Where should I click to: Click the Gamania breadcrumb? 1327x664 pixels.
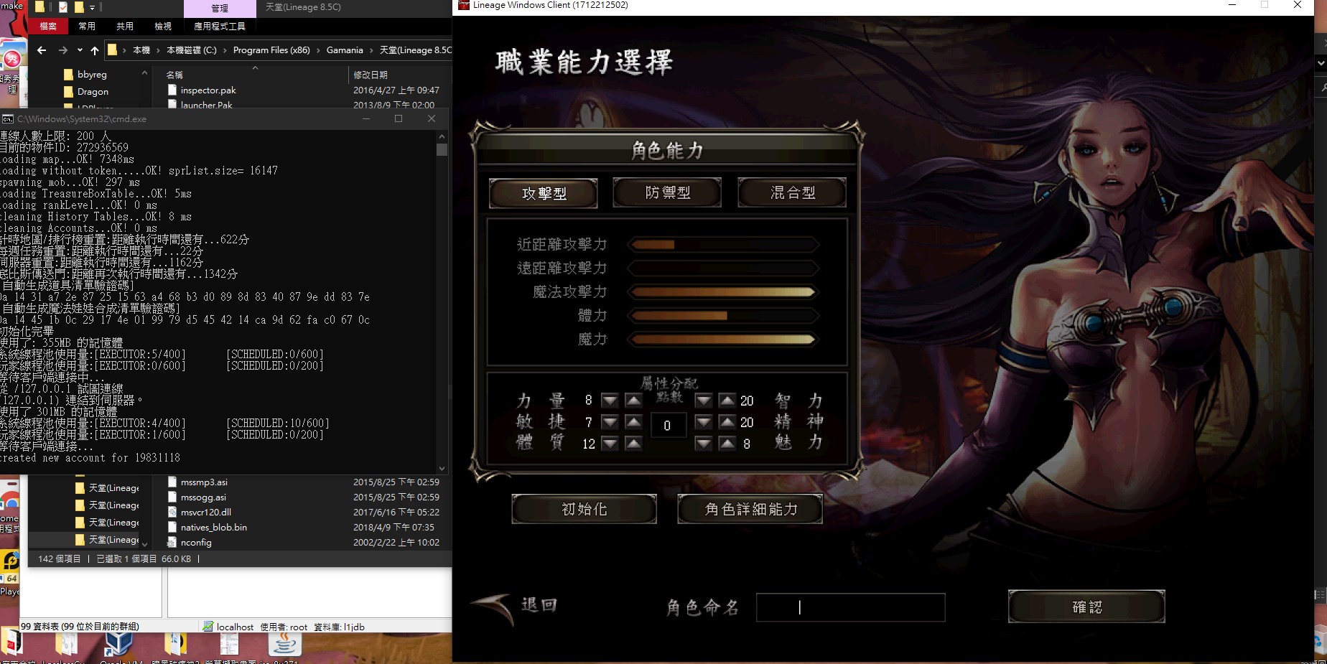[x=345, y=50]
